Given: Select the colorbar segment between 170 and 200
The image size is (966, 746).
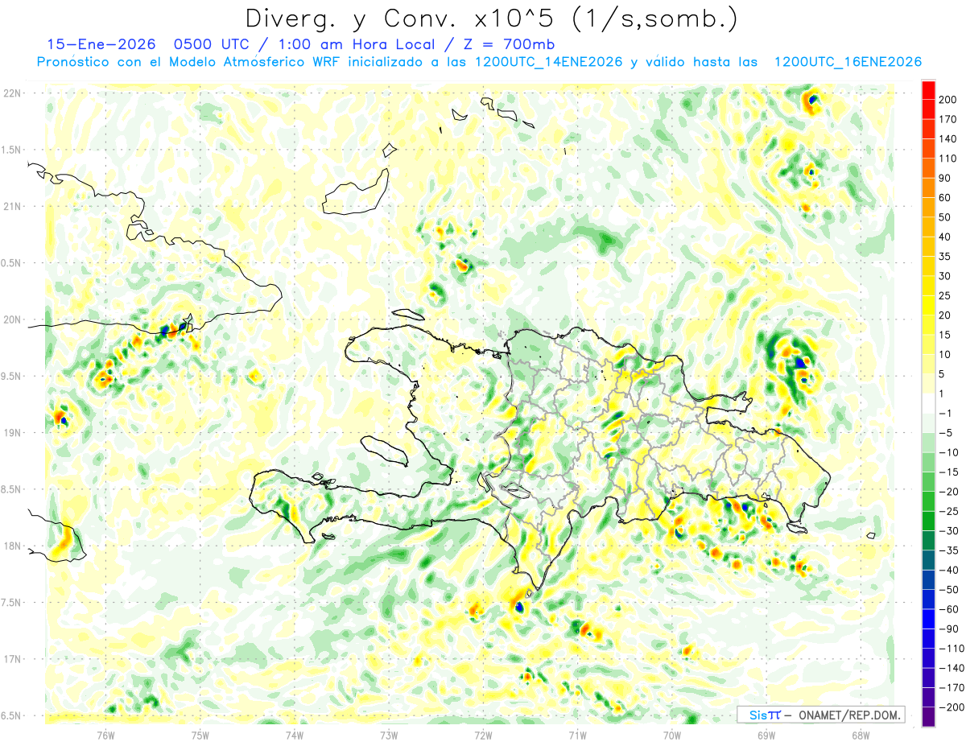Looking at the screenshot, I should click(928, 109).
